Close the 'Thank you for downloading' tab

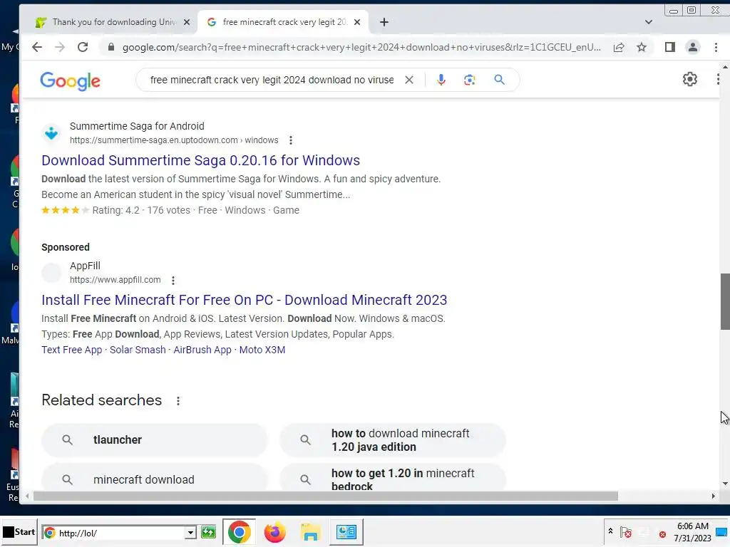click(x=187, y=22)
